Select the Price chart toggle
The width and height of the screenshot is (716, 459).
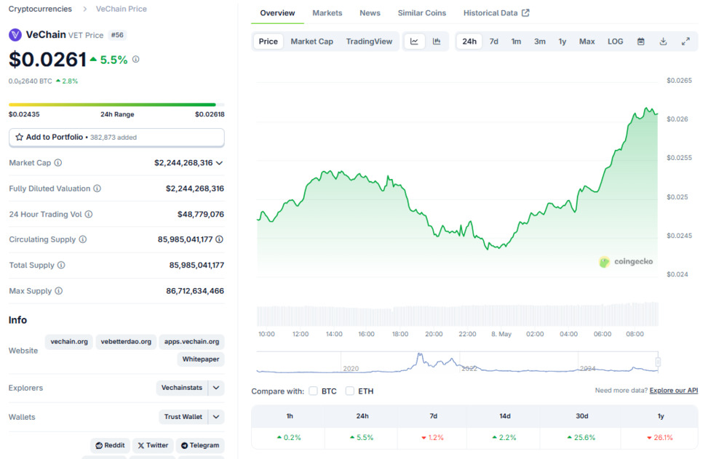pyautogui.click(x=268, y=41)
